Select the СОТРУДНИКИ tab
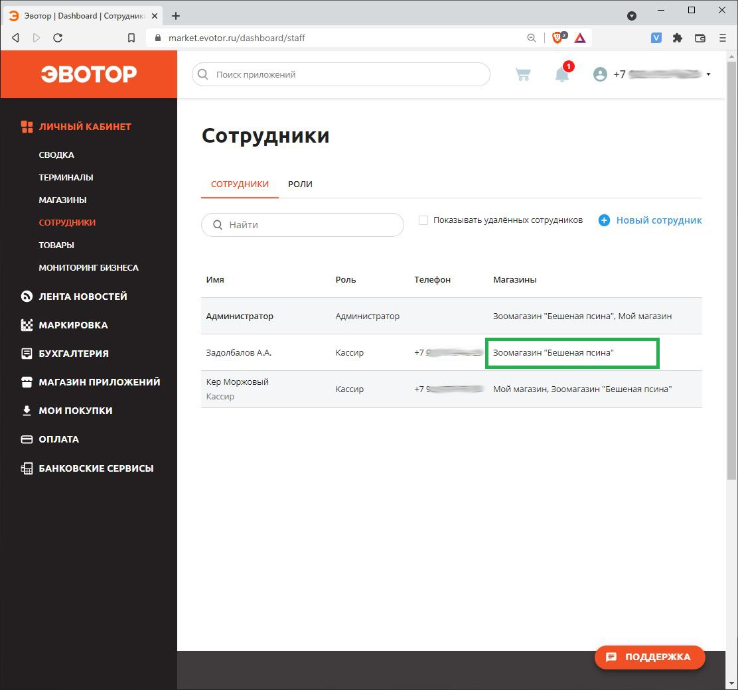 pyautogui.click(x=240, y=184)
